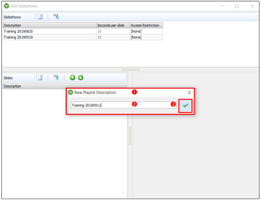Select the Training 20190910 slideshow row
The height and width of the screenshot is (200, 261).
coord(83,37)
